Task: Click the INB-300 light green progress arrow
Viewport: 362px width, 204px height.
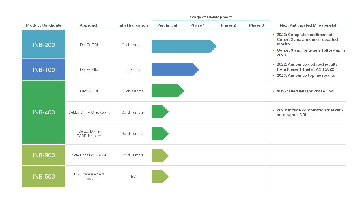Action: (x=160, y=156)
